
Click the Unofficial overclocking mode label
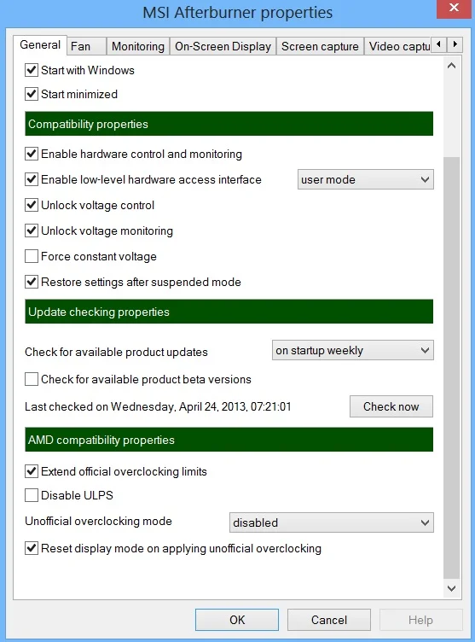(x=98, y=522)
